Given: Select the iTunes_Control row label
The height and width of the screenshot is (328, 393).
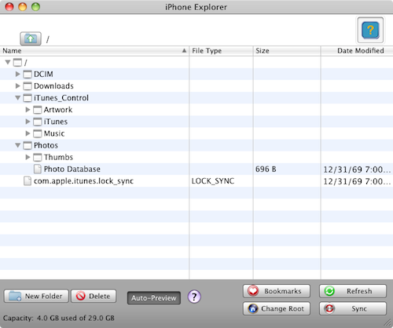Looking at the screenshot, I should tap(61, 98).
